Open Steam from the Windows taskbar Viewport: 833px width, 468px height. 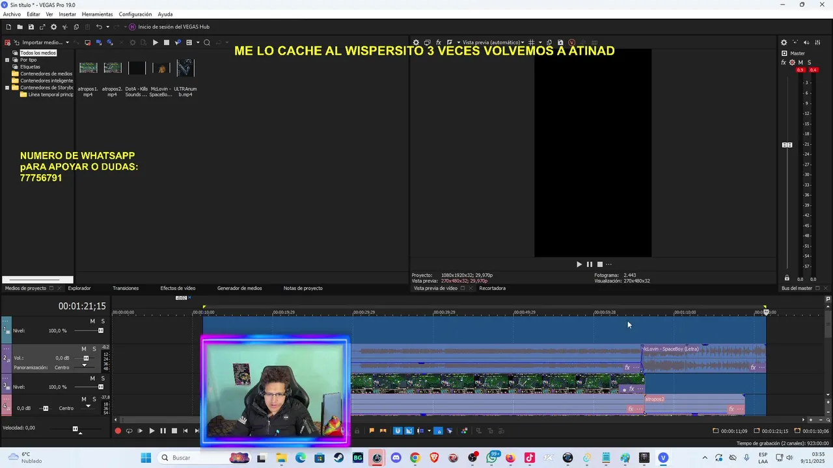click(x=338, y=458)
